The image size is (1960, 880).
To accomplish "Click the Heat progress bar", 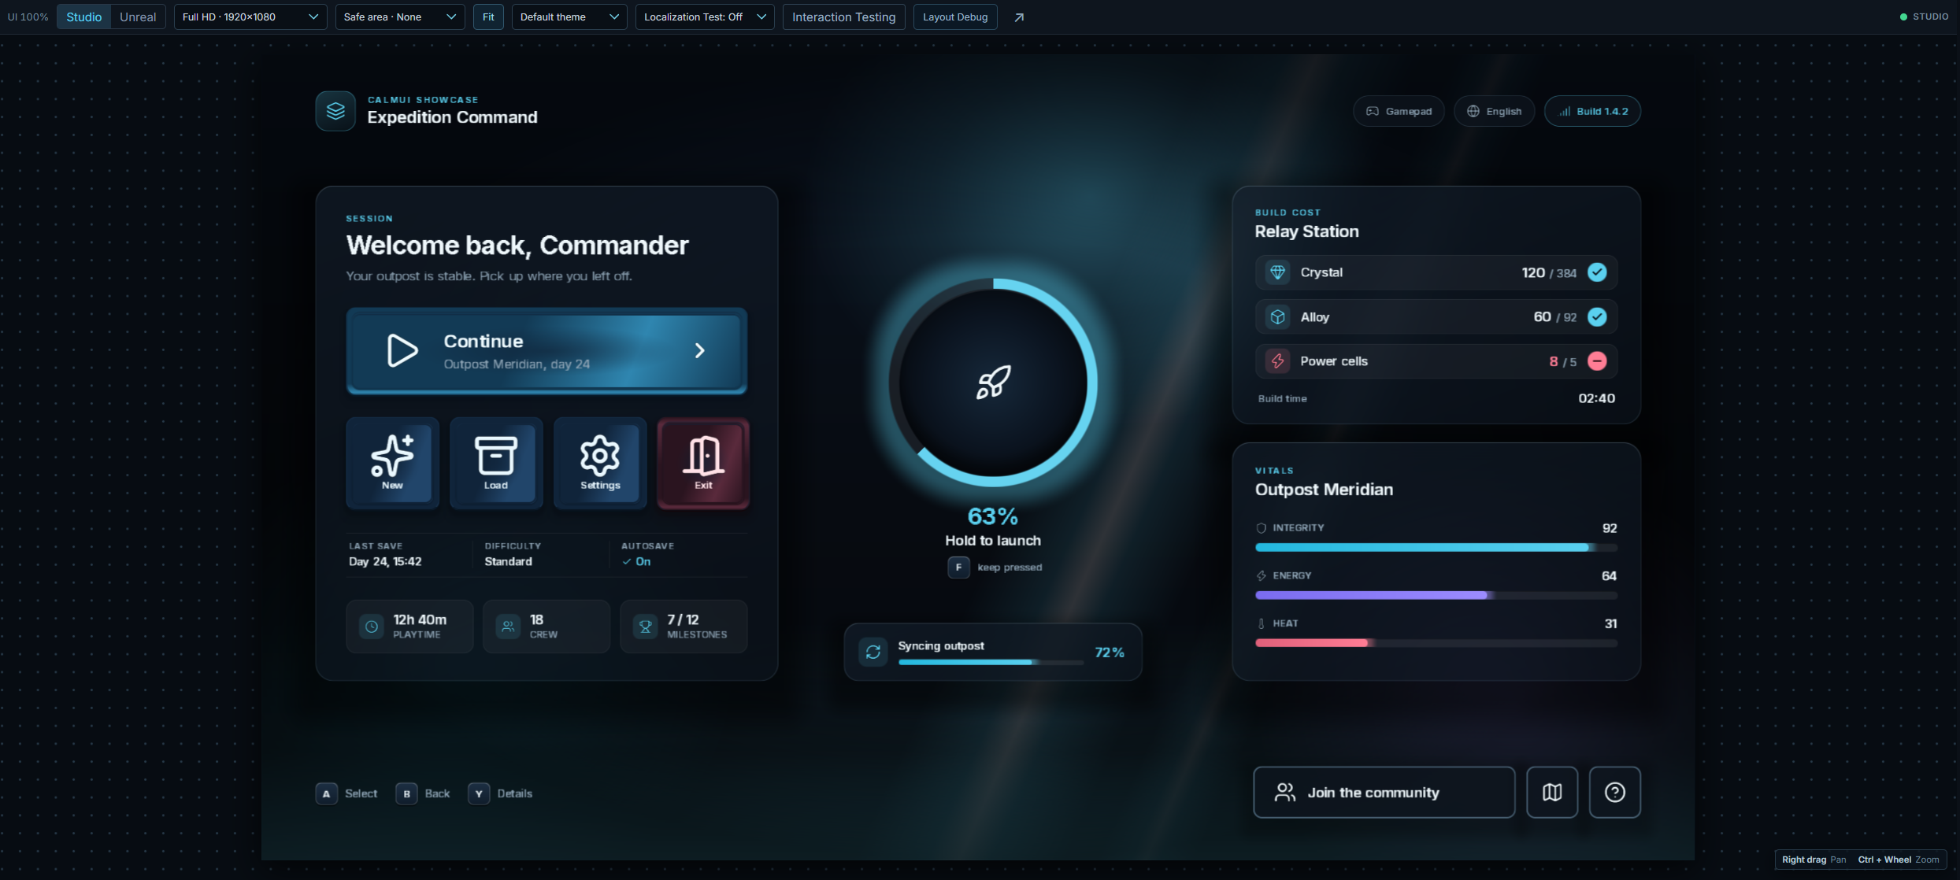I will [x=1436, y=643].
